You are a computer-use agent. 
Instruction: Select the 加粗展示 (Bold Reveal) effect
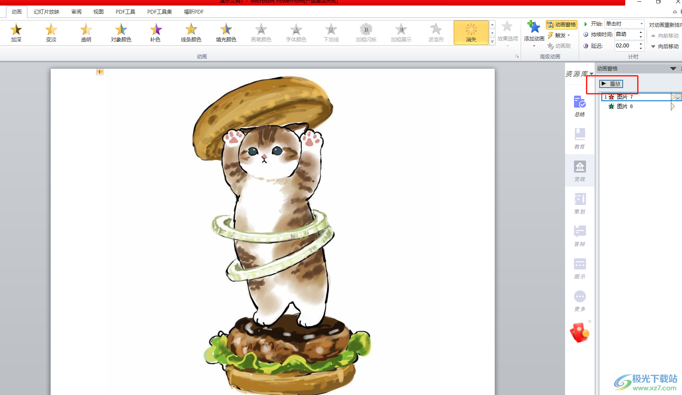[401, 33]
